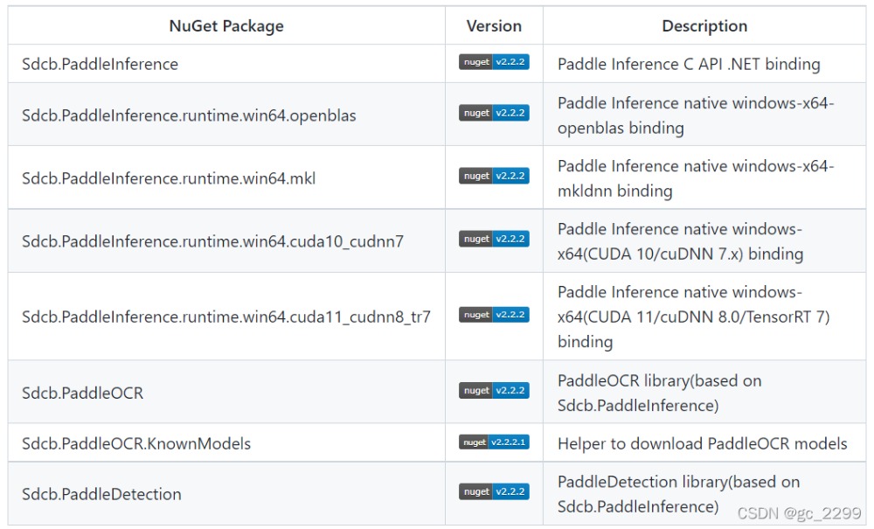Click the CSDN @gc_2299 watermark
This screenshot has width=874, height=529.
[x=800, y=513]
